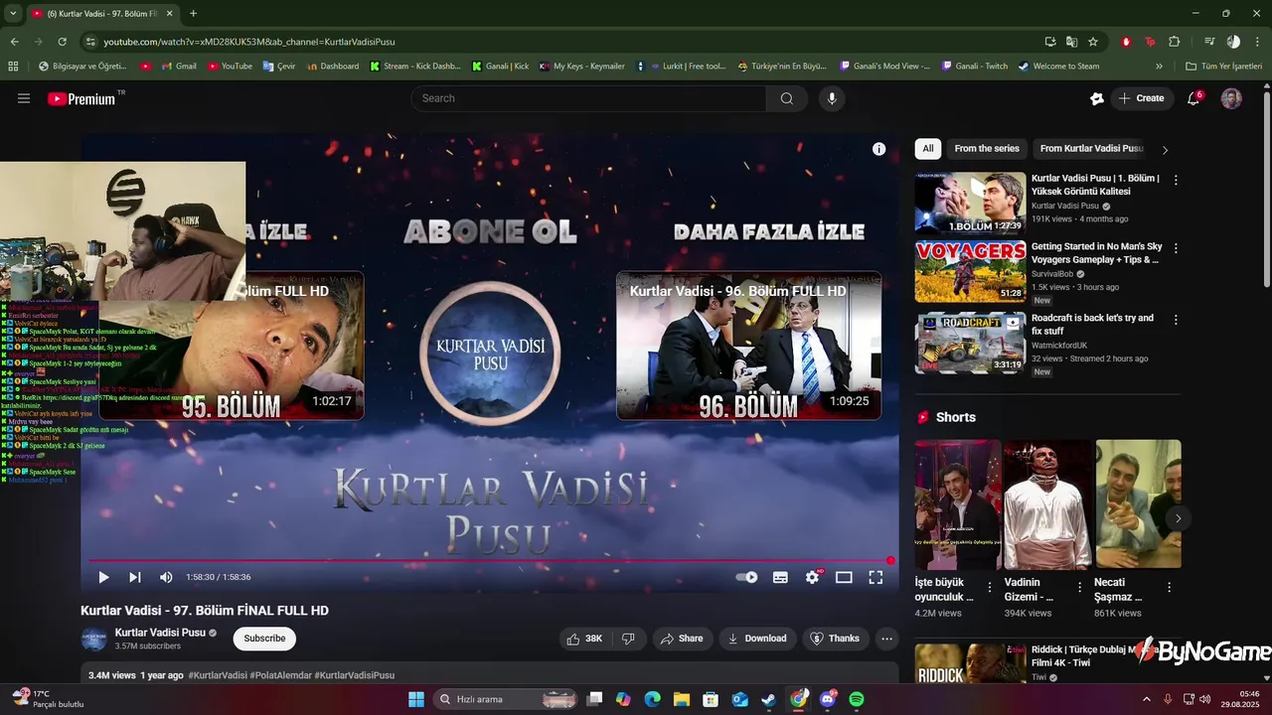Viewport: 1272px width, 715px height.
Task: Select the All filter chip
Action: (x=928, y=149)
